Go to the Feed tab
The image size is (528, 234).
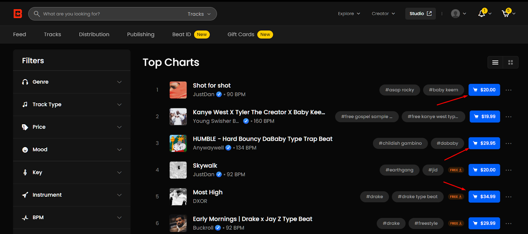click(x=19, y=34)
